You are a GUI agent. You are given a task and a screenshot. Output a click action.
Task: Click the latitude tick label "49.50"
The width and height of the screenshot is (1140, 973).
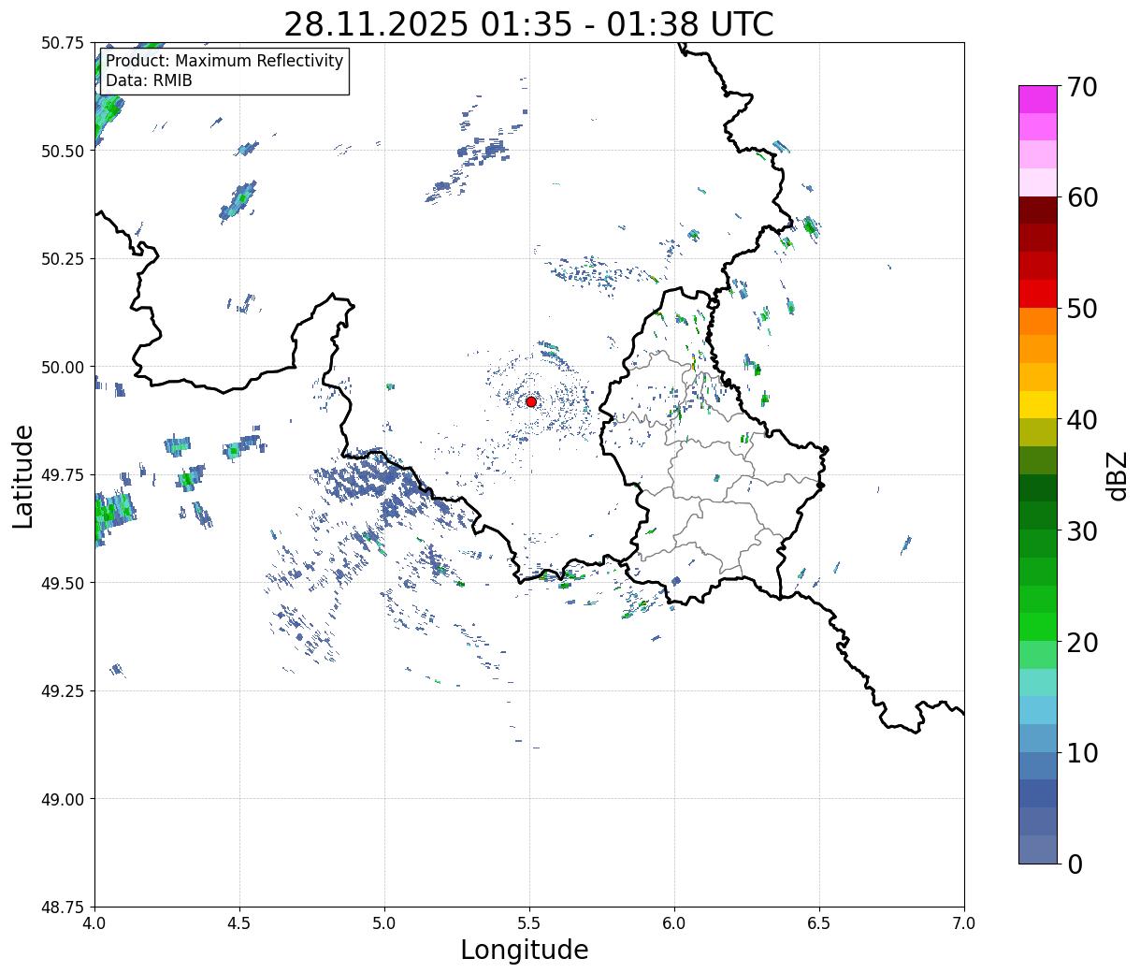[x=63, y=583]
